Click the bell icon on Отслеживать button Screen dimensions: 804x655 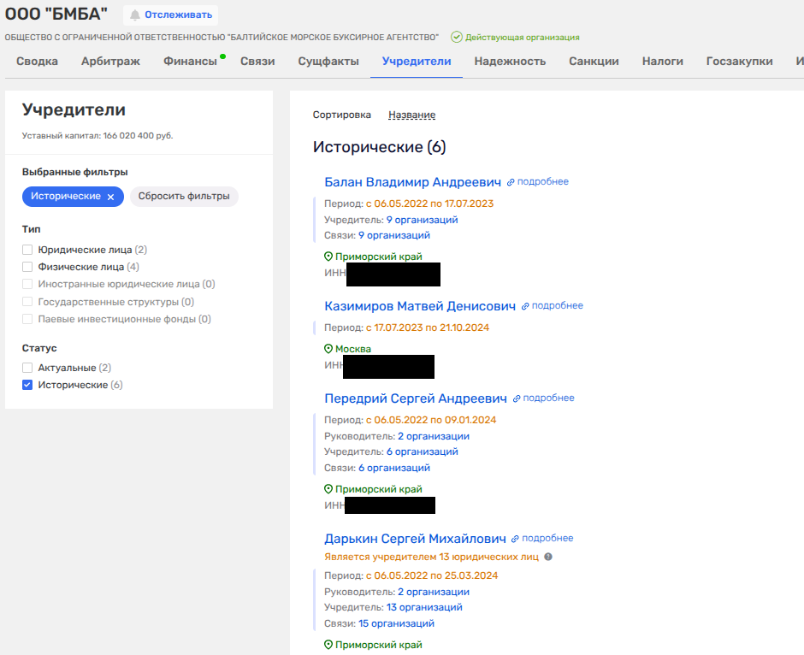(135, 15)
